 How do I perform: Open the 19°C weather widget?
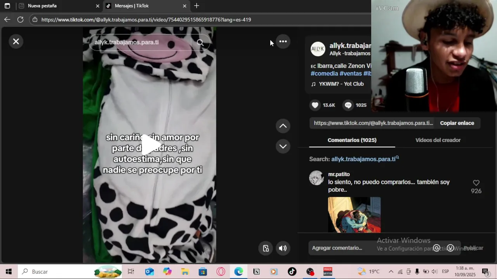pyautogui.click(x=369, y=272)
